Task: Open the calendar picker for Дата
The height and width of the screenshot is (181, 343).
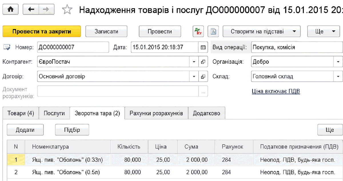Action: (203, 47)
